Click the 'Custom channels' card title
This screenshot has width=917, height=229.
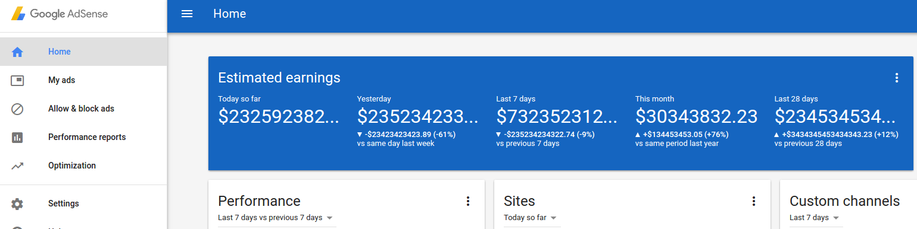(x=844, y=201)
